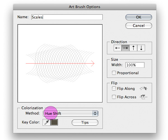Image resolution: width=168 pixels, height=140 pixels.
Task: Enable the Flip Along checkbox
Action: pos(114,88)
